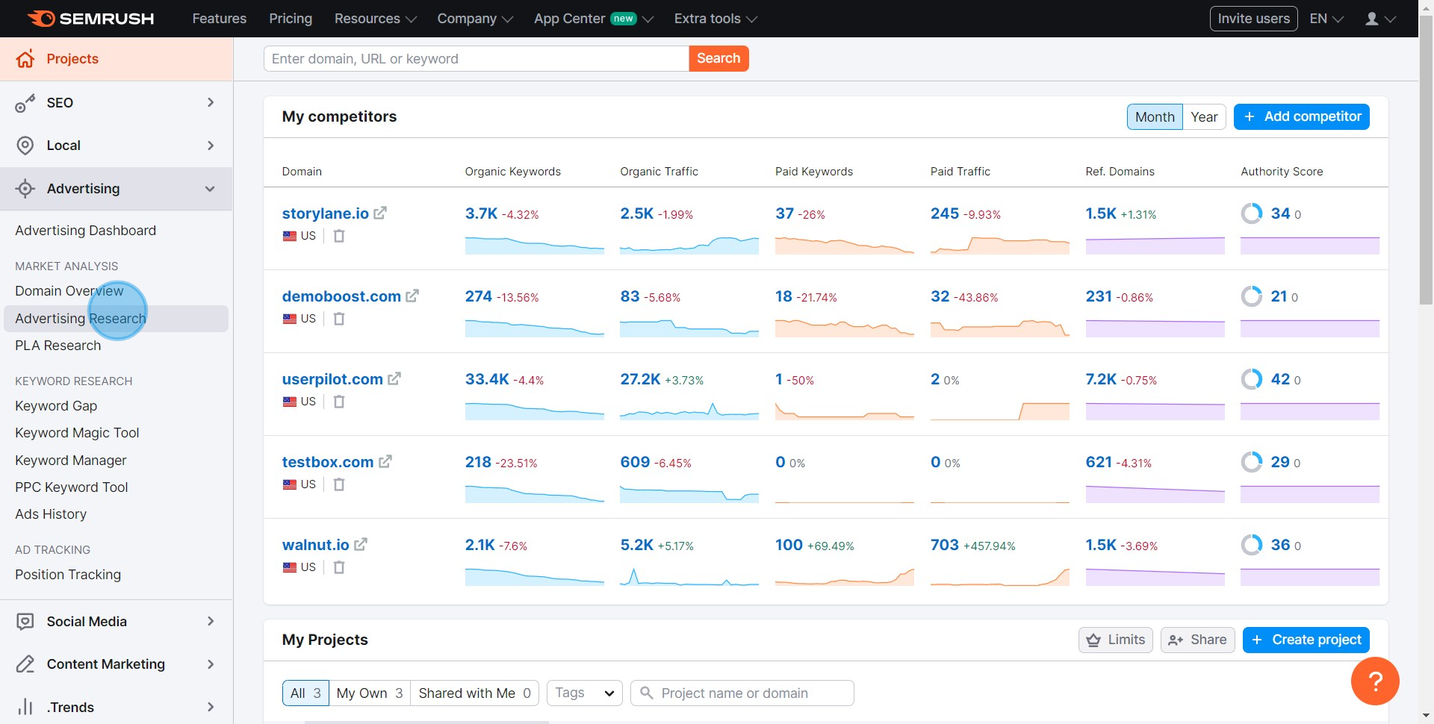Viewport: 1434px width, 724px height.
Task: Click the Advertising target icon
Action: [25, 189]
